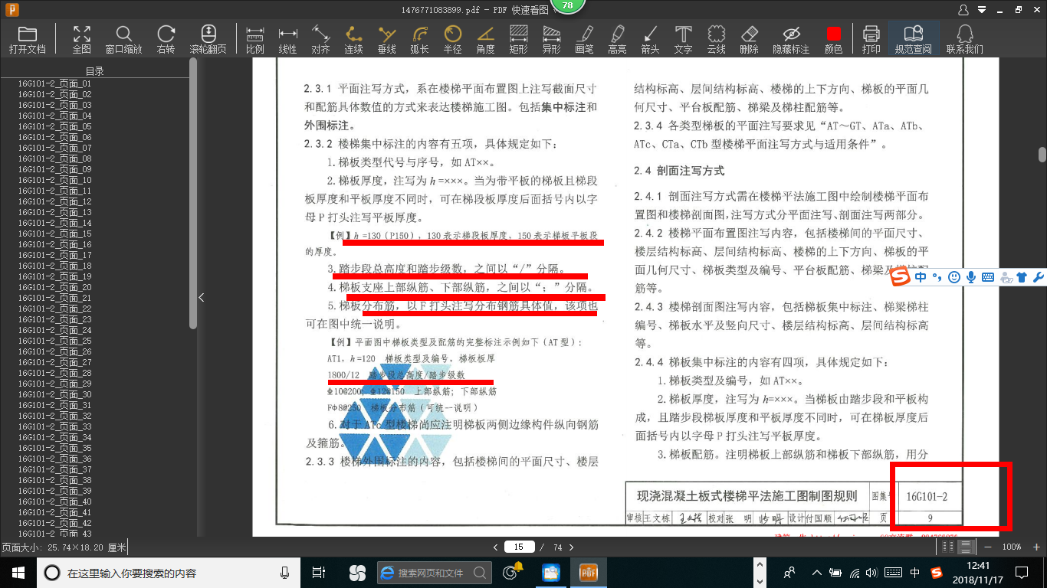Open 规范查阅 standards lookup
The width and height of the screenshot is (1047, 588).
pos(913,39)
